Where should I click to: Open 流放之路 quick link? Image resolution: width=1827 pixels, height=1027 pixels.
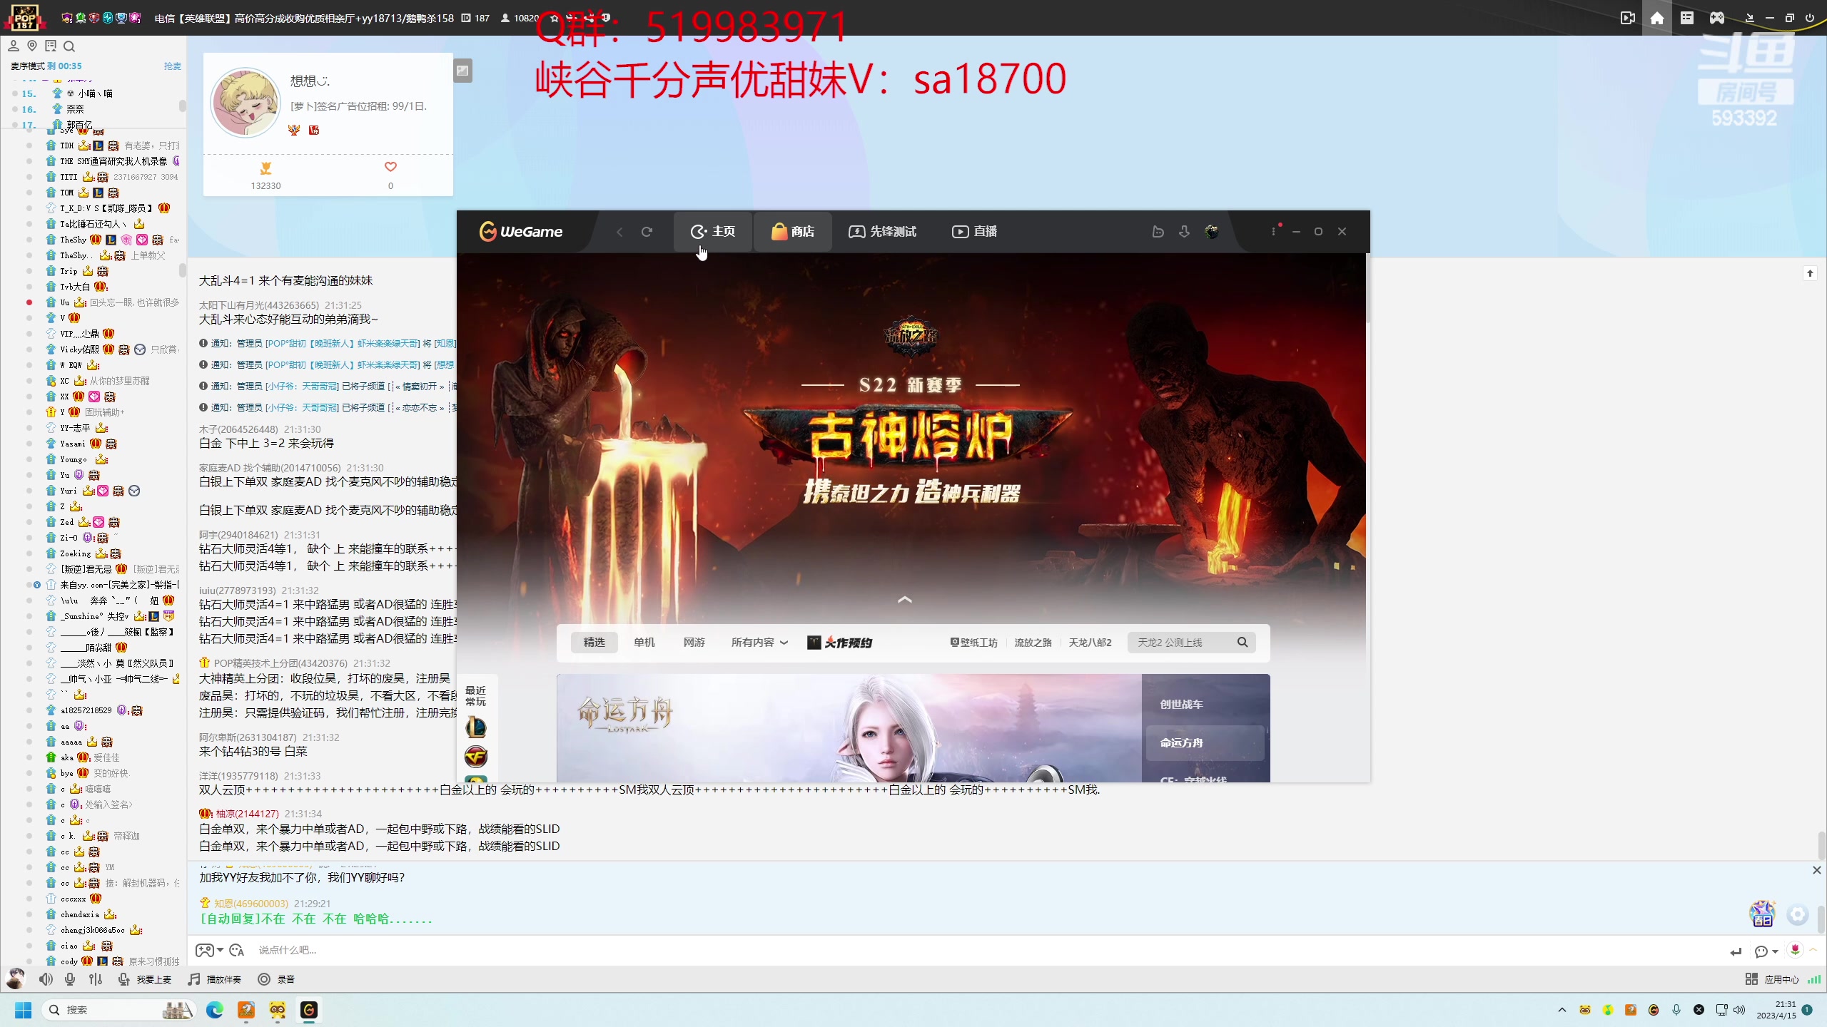coord(1033,643)
